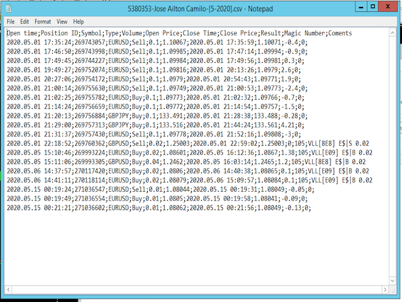
Task: Click the row with Position ID 271036554
Action: 157,199
